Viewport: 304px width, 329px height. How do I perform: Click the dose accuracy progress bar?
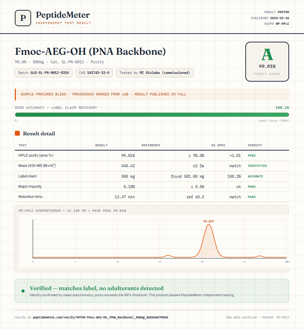tap(152, 114)
